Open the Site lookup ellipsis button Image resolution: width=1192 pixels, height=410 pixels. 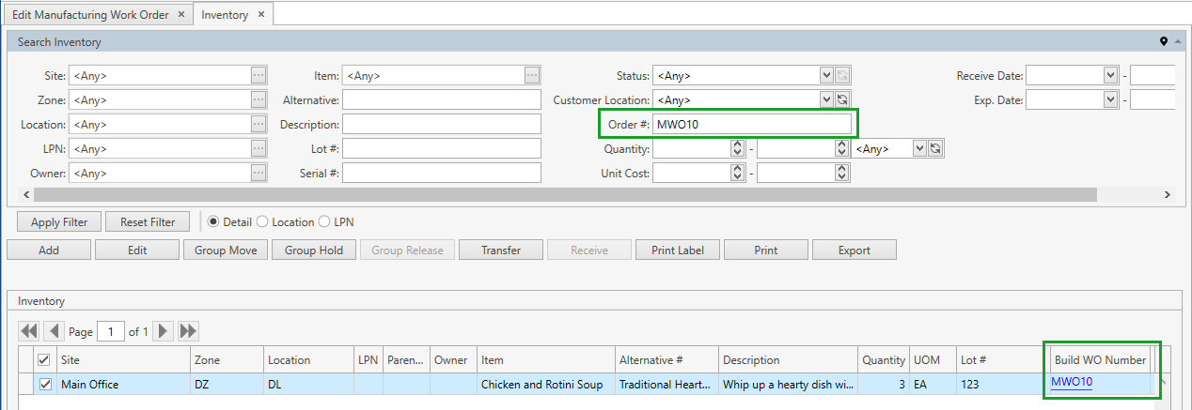tap(259, 76)
